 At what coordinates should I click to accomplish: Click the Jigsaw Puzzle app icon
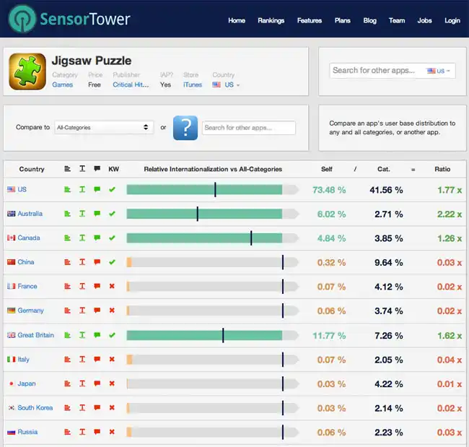27,71
